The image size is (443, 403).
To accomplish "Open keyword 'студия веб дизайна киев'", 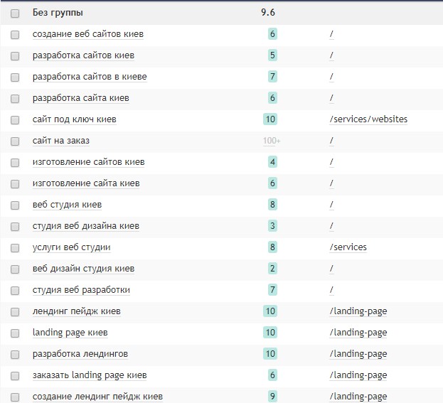I will [85, 226].
